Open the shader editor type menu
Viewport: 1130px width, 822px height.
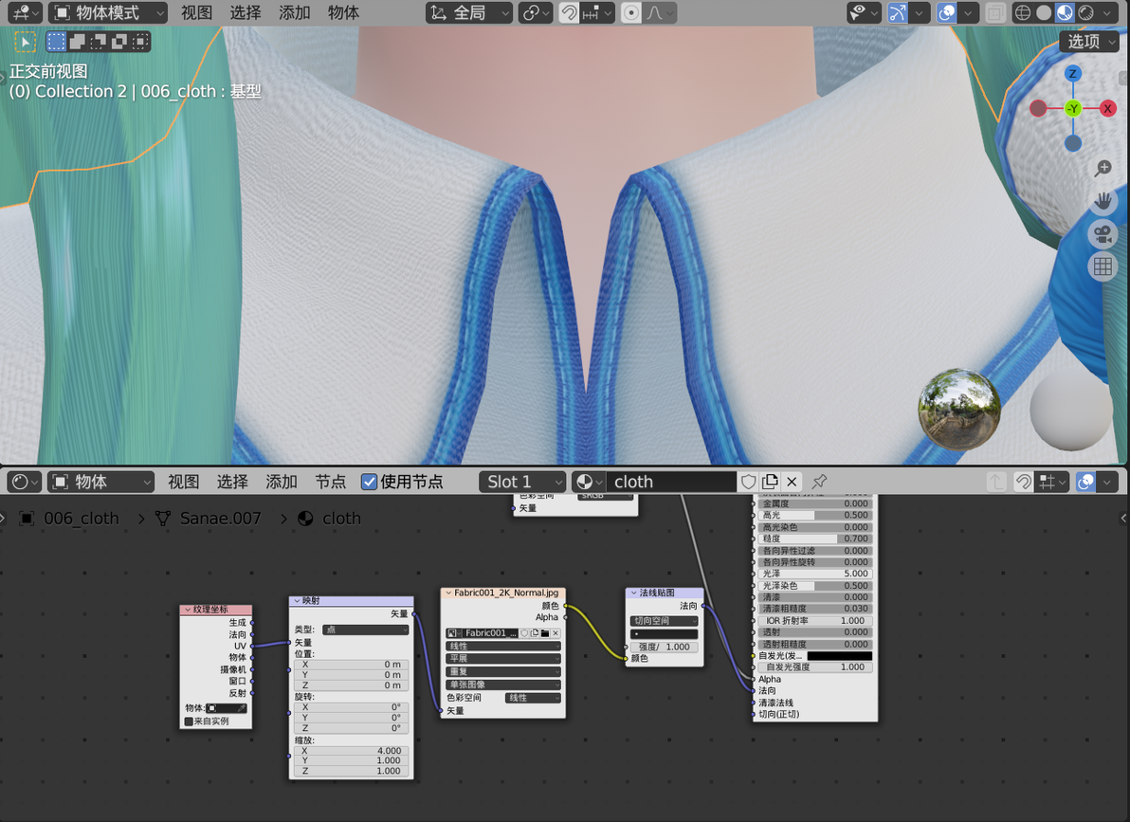tap(25, 482)
